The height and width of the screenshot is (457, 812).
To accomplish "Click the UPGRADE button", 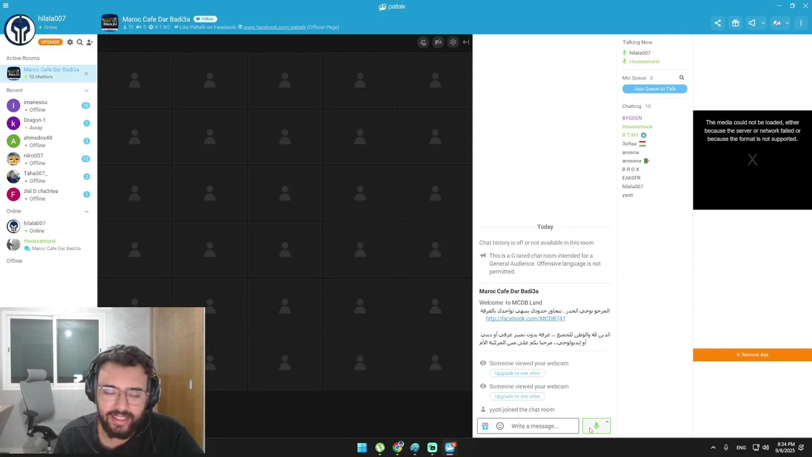I will tap(50, 42).
